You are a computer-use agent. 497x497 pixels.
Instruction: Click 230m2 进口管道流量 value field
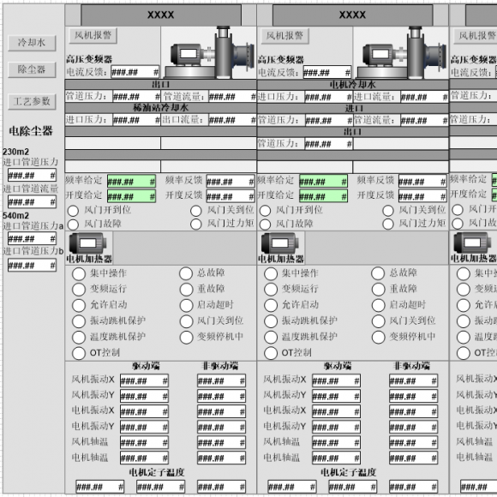pyautogui.click(x=32, y=201)
